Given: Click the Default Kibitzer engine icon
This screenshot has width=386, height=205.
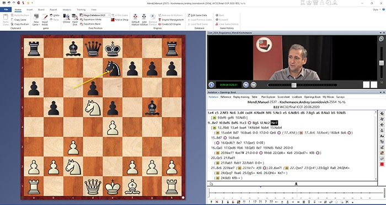Looking at the screenshot, I should (x=136, y=19).
